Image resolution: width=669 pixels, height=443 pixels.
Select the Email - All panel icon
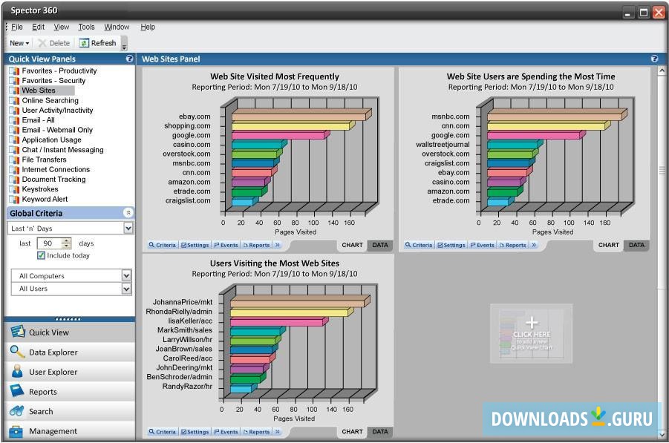click(14, 120)
